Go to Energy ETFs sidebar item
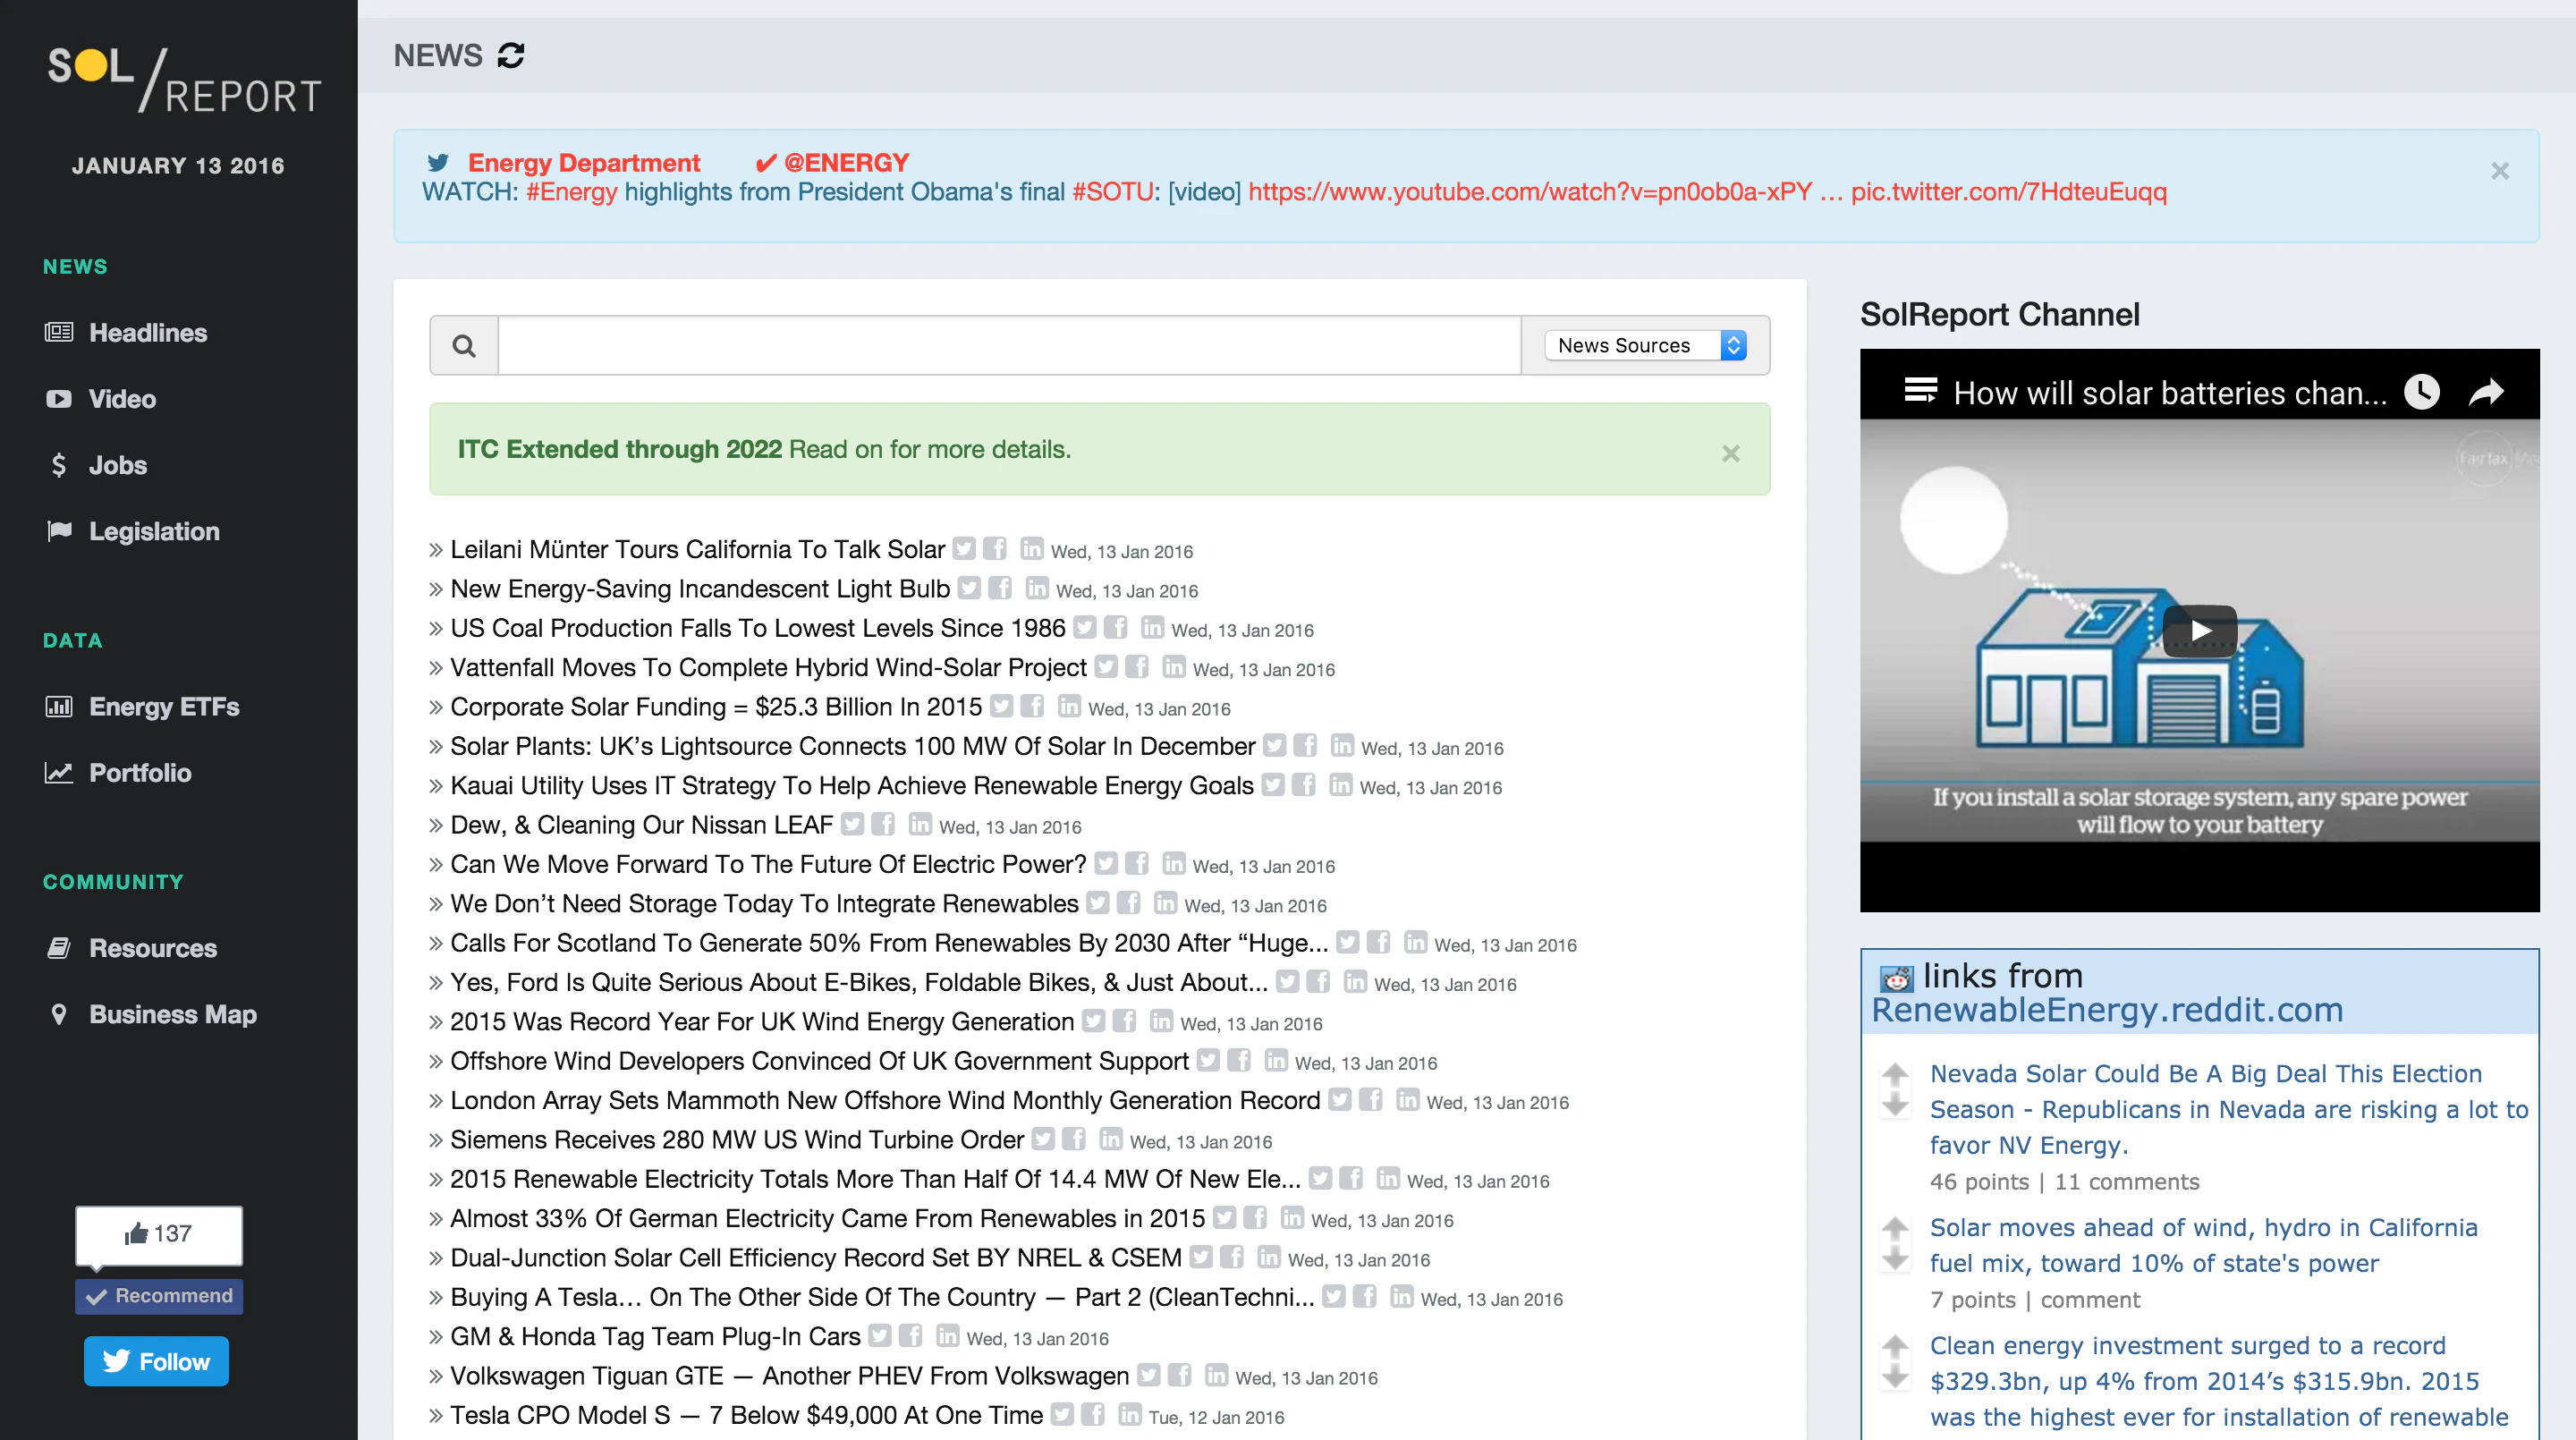 [x=164, y=707]
